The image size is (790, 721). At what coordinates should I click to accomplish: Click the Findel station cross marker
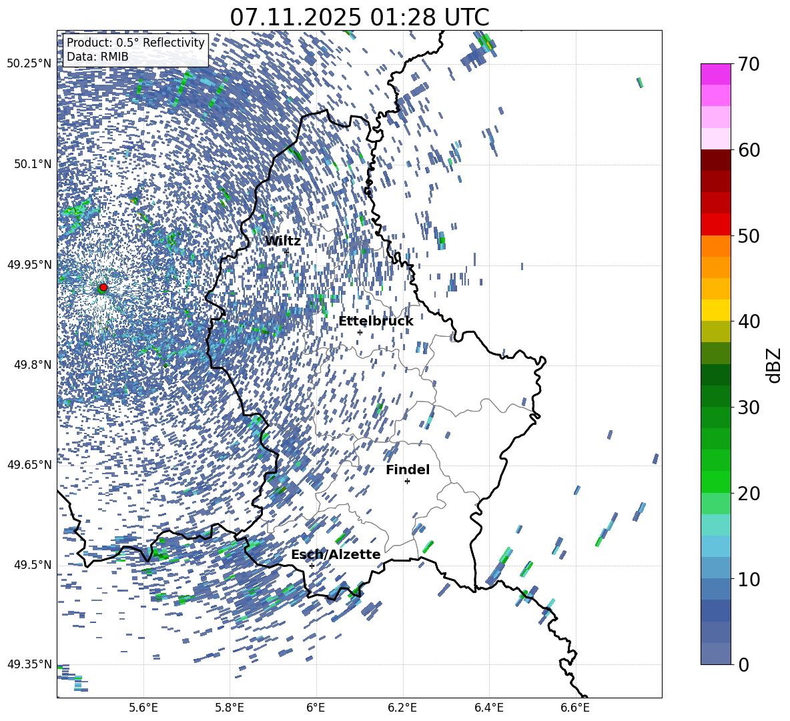point(407,482)
